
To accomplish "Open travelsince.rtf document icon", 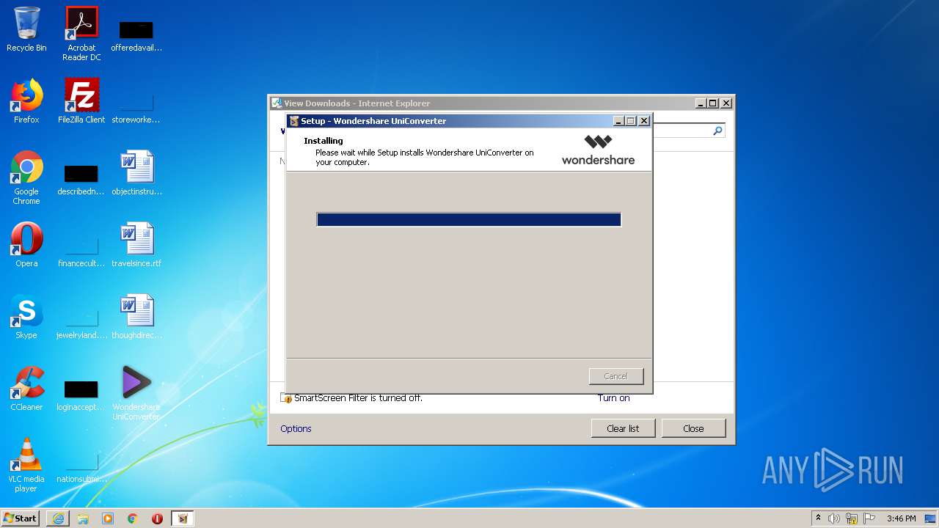I will 136,245.
